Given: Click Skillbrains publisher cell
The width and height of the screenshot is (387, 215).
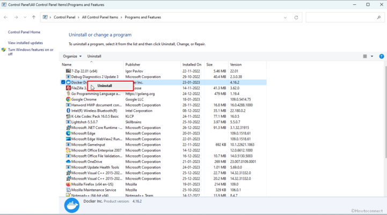Looking at the screenshot, I should pyautogui.click(x=133, y=122).
